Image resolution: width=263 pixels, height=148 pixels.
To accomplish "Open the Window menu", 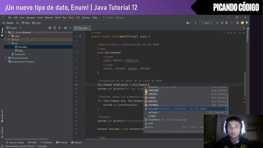I will coord(86,18).
